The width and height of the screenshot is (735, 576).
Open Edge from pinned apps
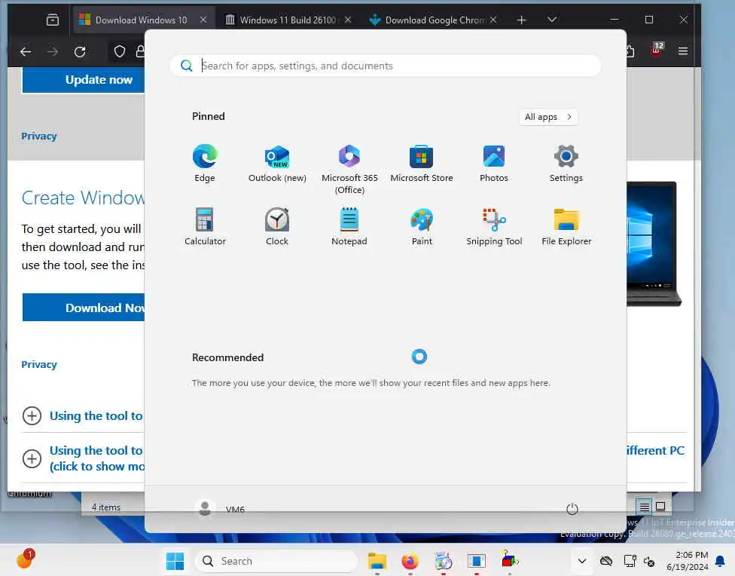(205, 164)
